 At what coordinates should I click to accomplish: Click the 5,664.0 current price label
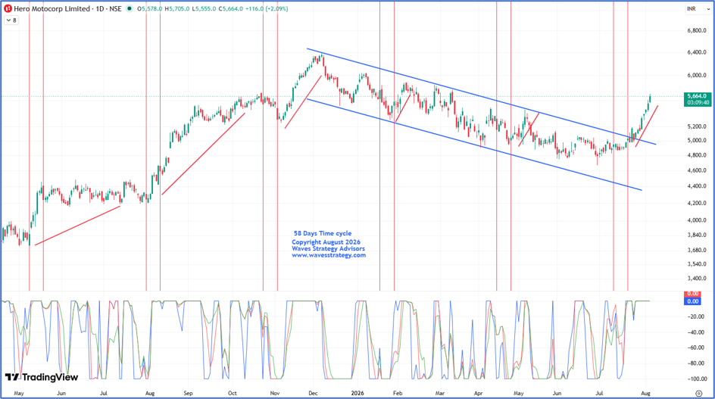pyautogui.click(x=698, y=96)
